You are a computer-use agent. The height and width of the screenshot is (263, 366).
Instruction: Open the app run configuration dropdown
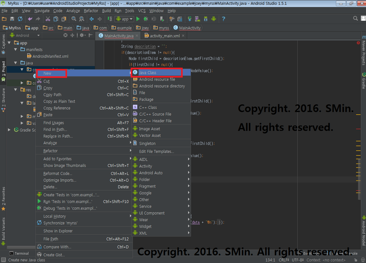(x=125, y=19)
